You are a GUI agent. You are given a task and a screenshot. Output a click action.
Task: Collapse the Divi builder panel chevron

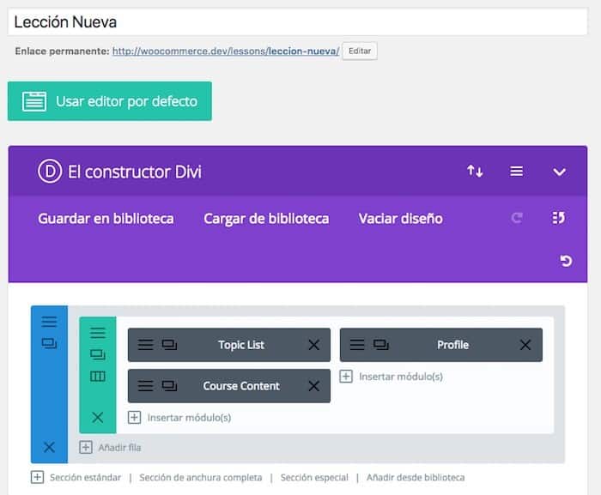pyautogui.click(x=559, y=172)
